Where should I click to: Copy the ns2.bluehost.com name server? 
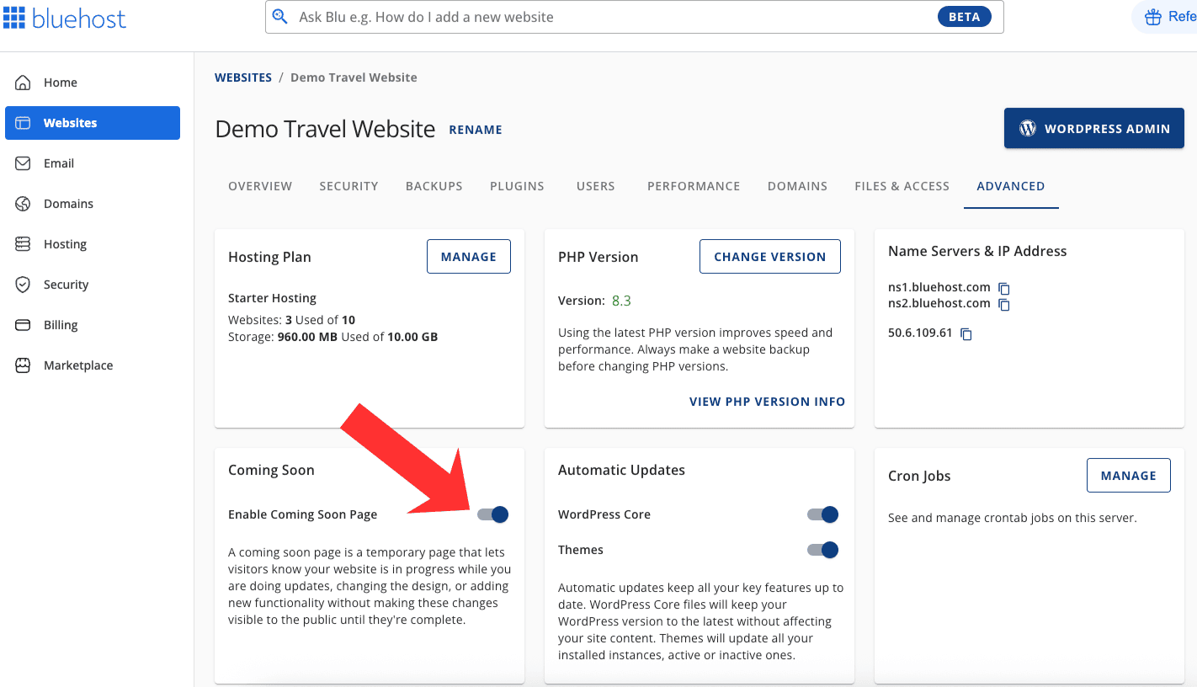[1004, 304]
